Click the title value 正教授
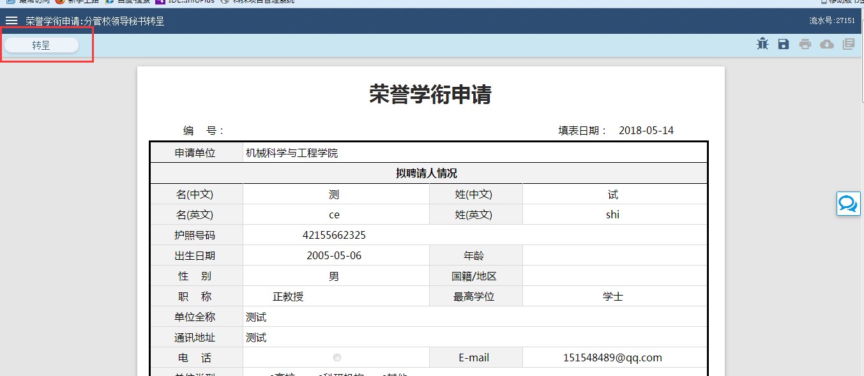This screenshot has height=376, width=864. tap(288, 296)
